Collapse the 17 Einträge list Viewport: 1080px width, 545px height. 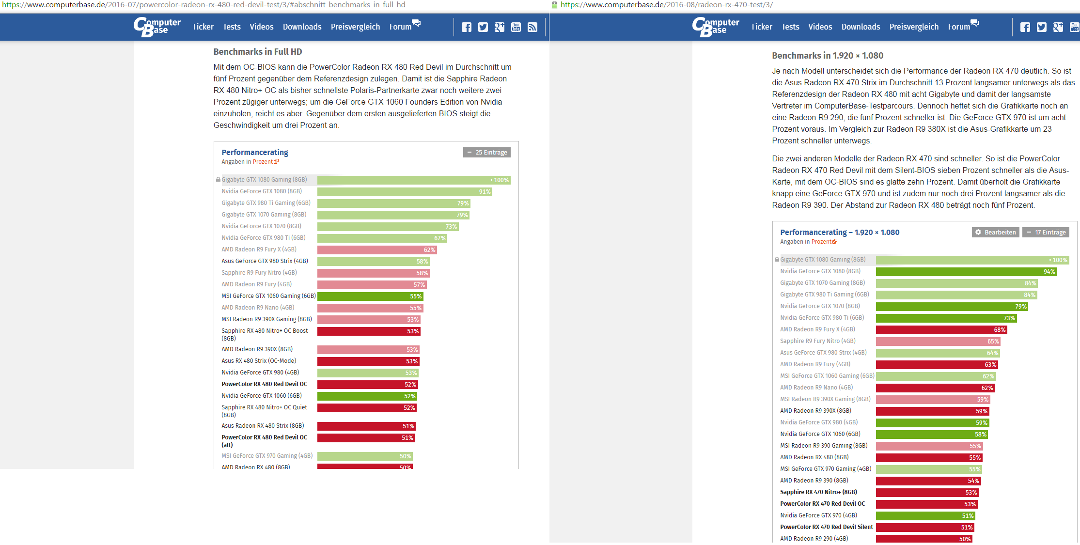tap(1046, 233)
